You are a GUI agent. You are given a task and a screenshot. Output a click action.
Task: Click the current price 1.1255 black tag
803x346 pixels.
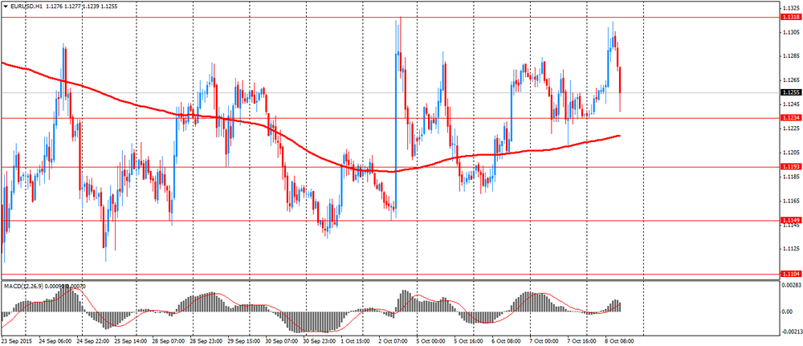[791, 92]
